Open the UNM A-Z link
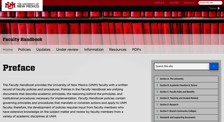This screenshot has height=122, width=224. coord(159,3)
